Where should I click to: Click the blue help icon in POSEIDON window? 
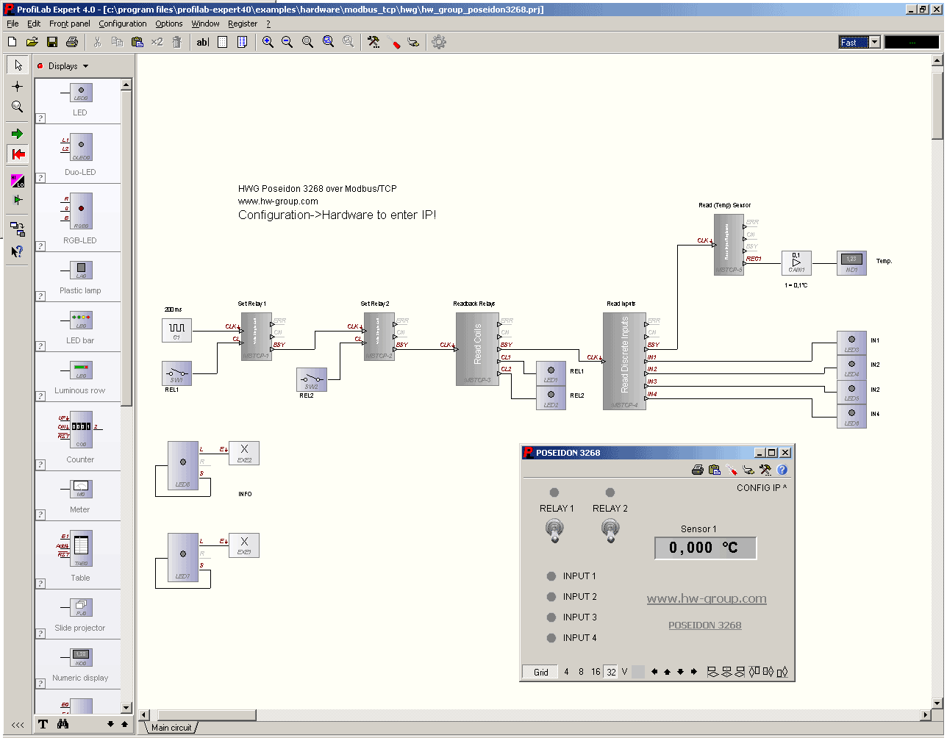click(x=782, y=470)
